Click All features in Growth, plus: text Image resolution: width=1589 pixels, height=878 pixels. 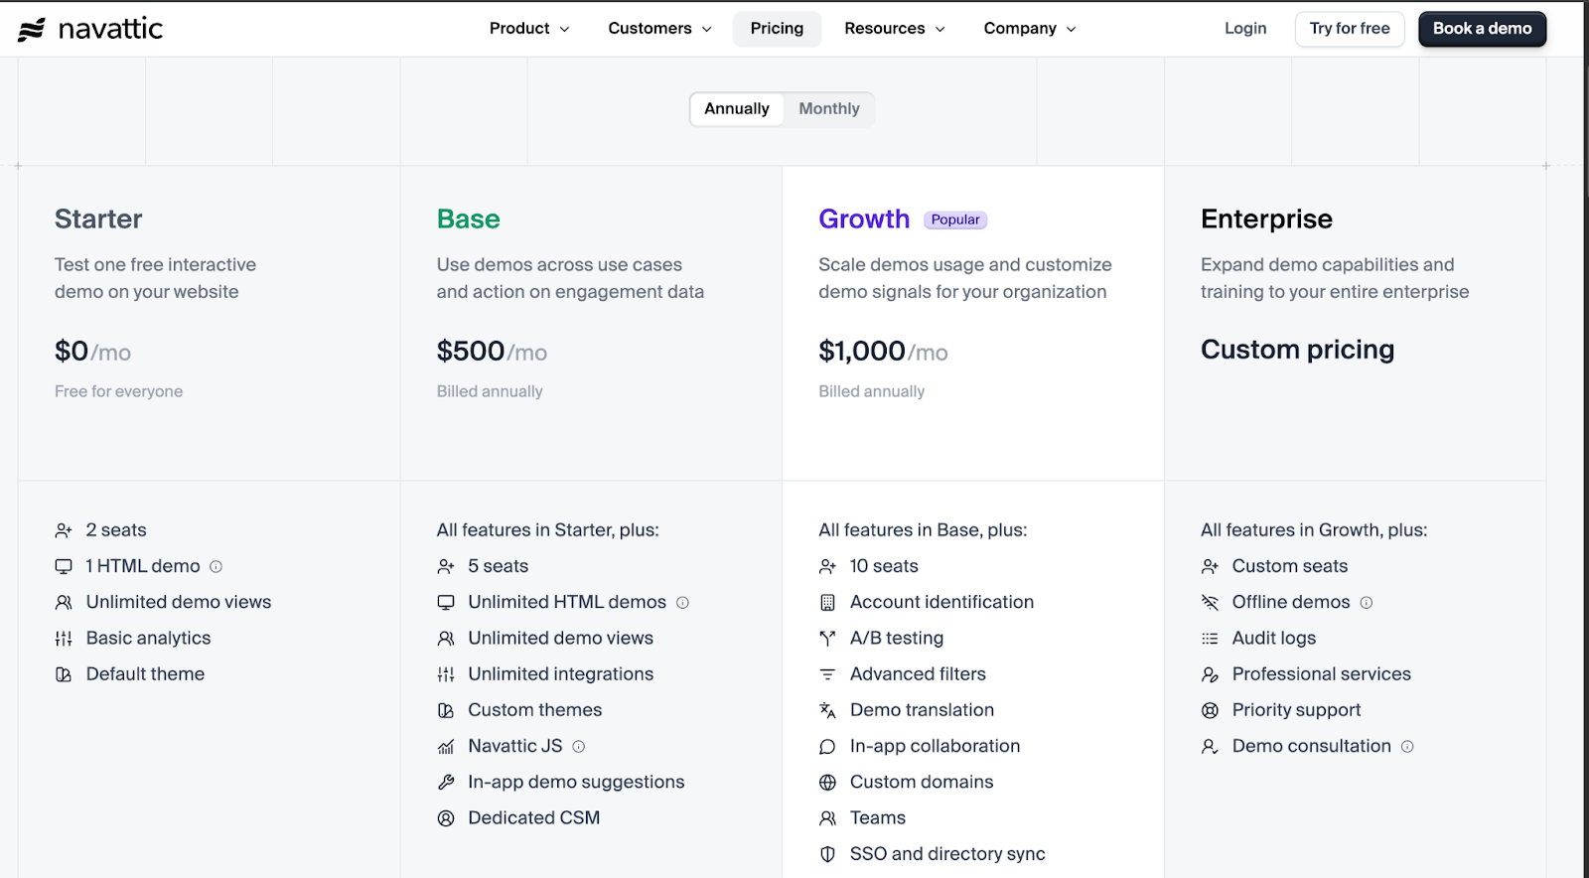(1314, 530)
